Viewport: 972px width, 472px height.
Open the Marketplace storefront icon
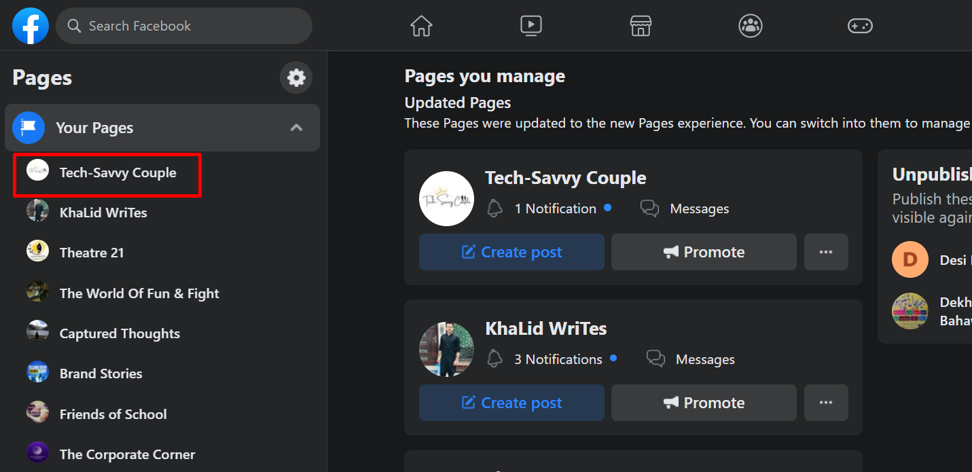tap(641, 26)
